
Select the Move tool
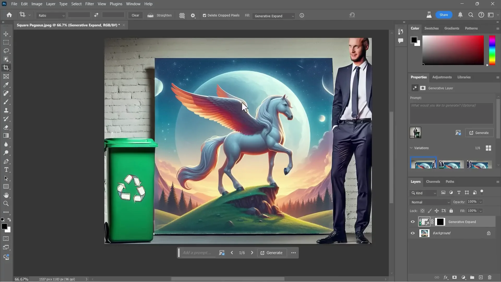(x=6, y=34)
